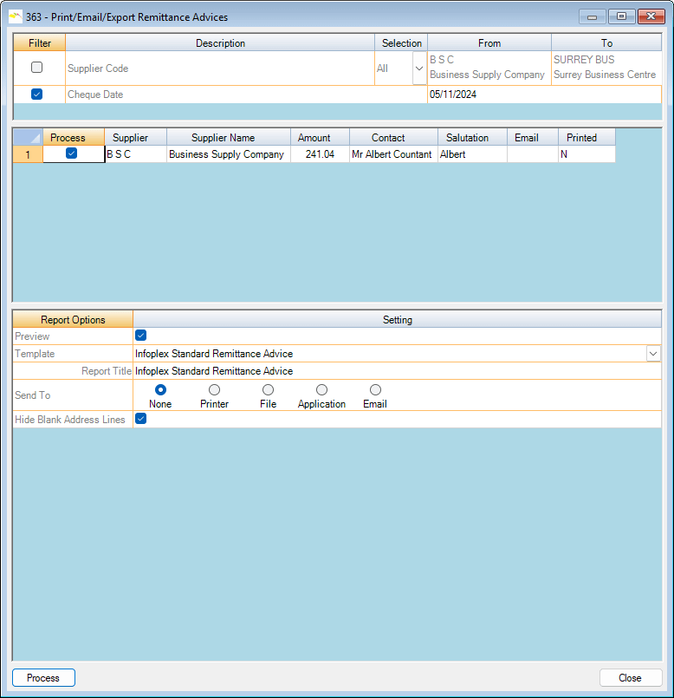Select the Printer send-to option
The width and height of the screenshot is (674, 698).
[x=214, y=390]
